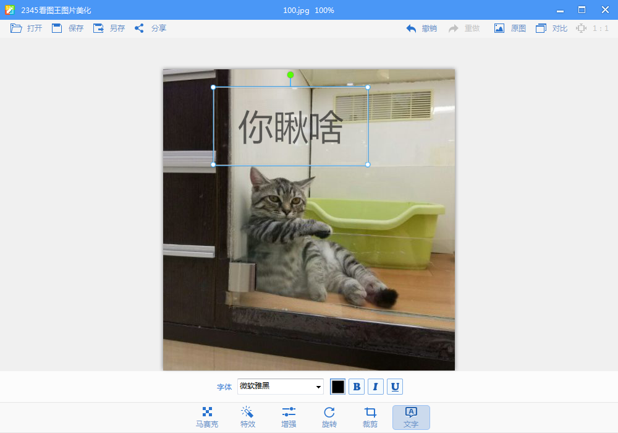
Task: Click the 你瞅啥 text on the image
Action: tap(290, 128)
